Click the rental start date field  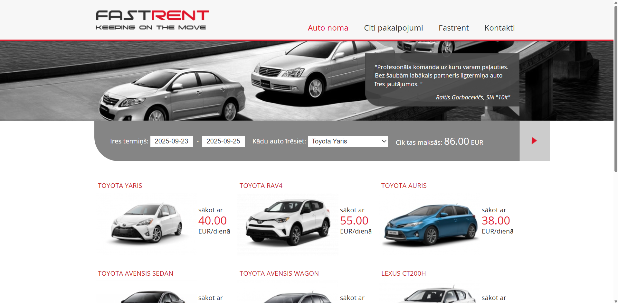point(171,142)
